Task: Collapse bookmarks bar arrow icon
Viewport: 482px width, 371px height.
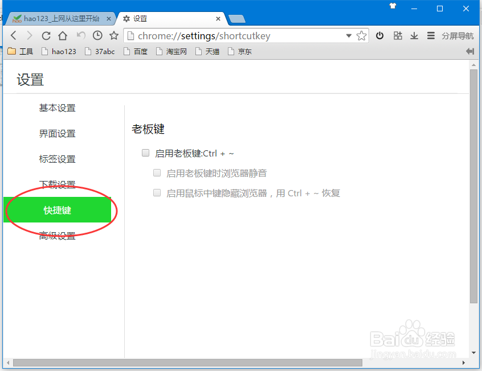Action: pos(470,51)
